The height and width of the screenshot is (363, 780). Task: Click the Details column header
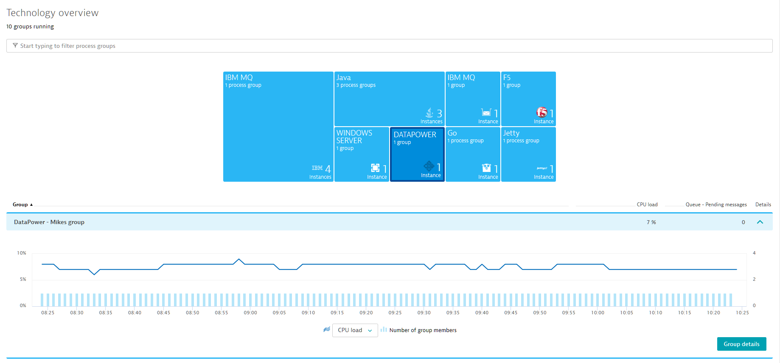click(763, 205)
